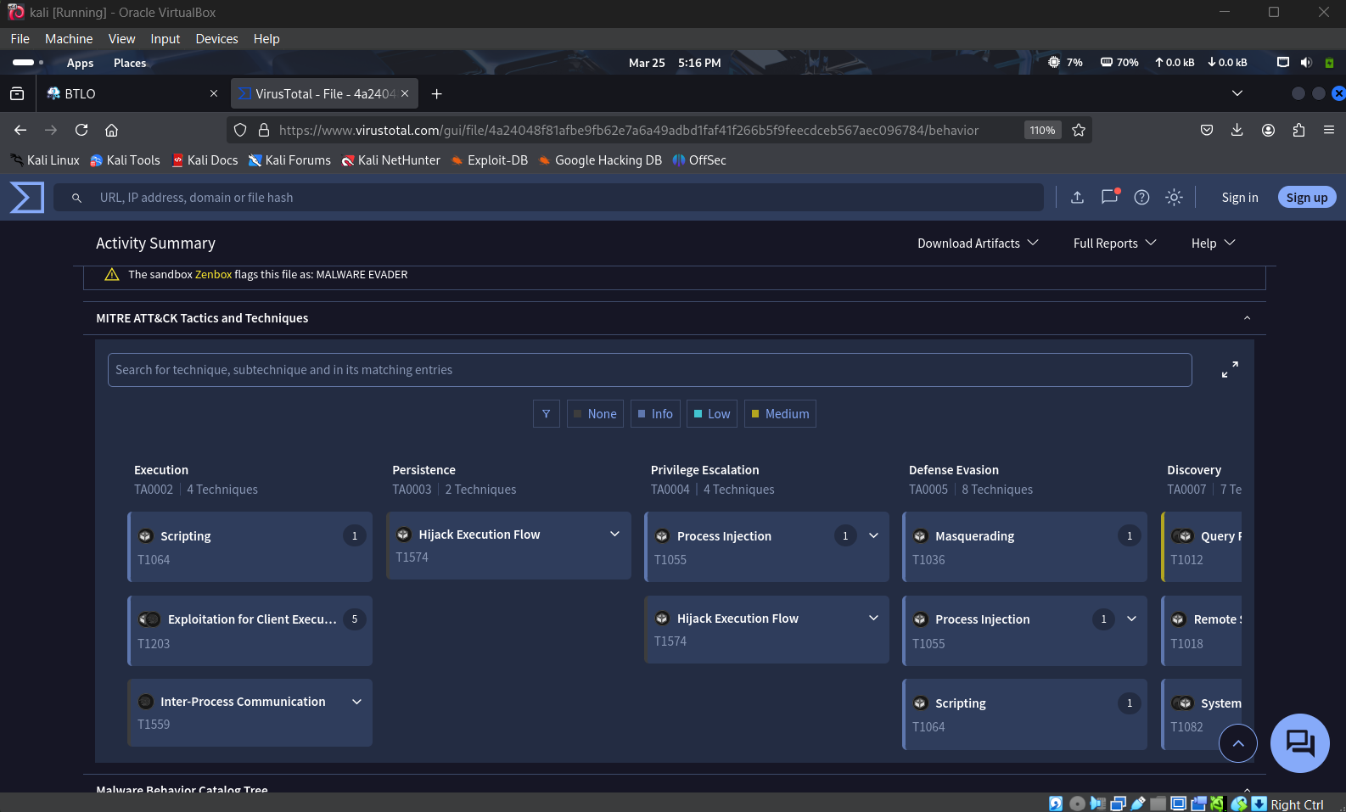Open the chat support bubble
The image size is (1346, 812).
click(x=1299, y=742)
